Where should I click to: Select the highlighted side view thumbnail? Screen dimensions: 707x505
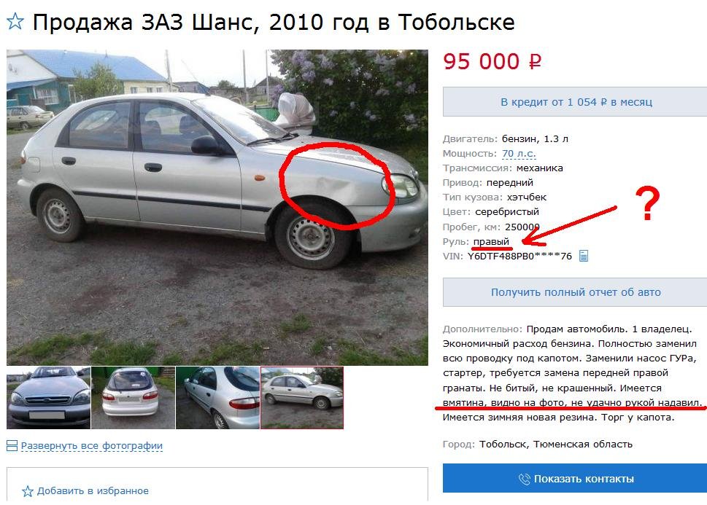(302, 398)
